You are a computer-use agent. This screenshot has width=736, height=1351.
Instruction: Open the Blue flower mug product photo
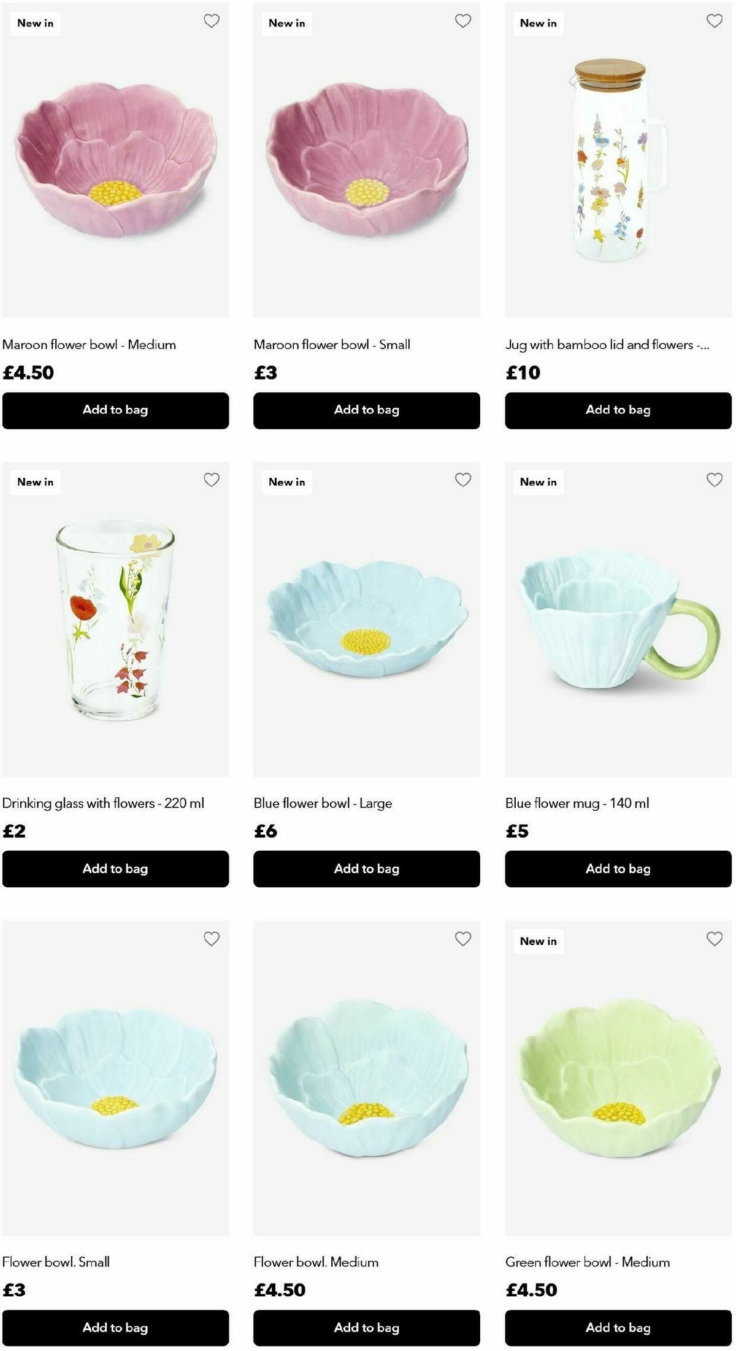click(x=618, y=619)
